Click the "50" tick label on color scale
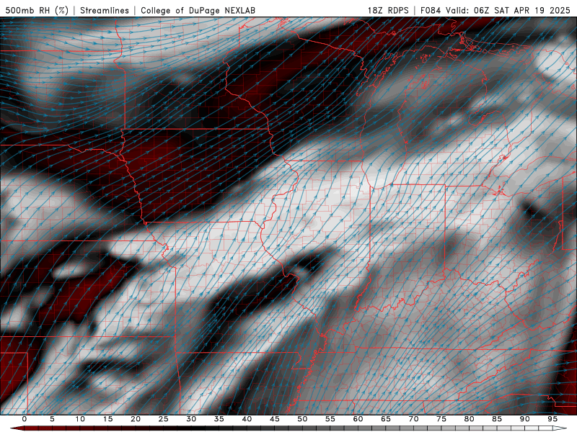The image size is (577, 432). point(302,419)
